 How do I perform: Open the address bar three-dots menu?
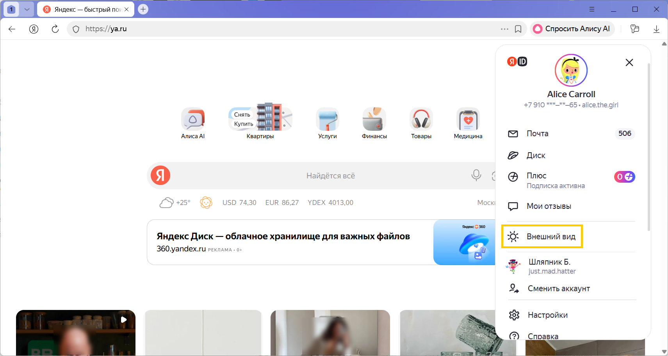[504, 29]
